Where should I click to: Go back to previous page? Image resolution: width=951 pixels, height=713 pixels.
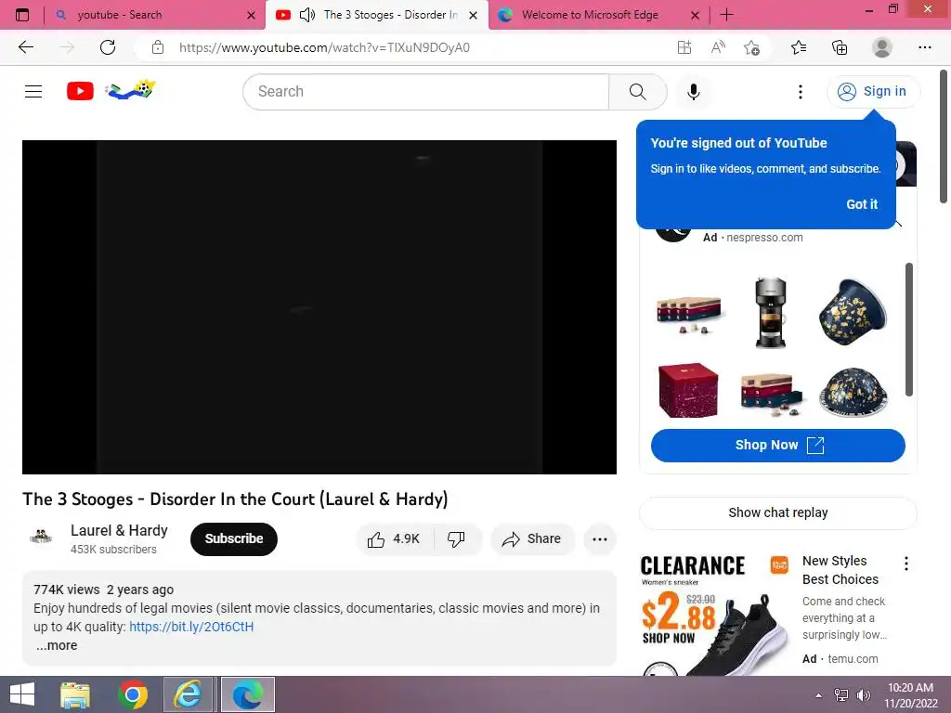point(26,47)
